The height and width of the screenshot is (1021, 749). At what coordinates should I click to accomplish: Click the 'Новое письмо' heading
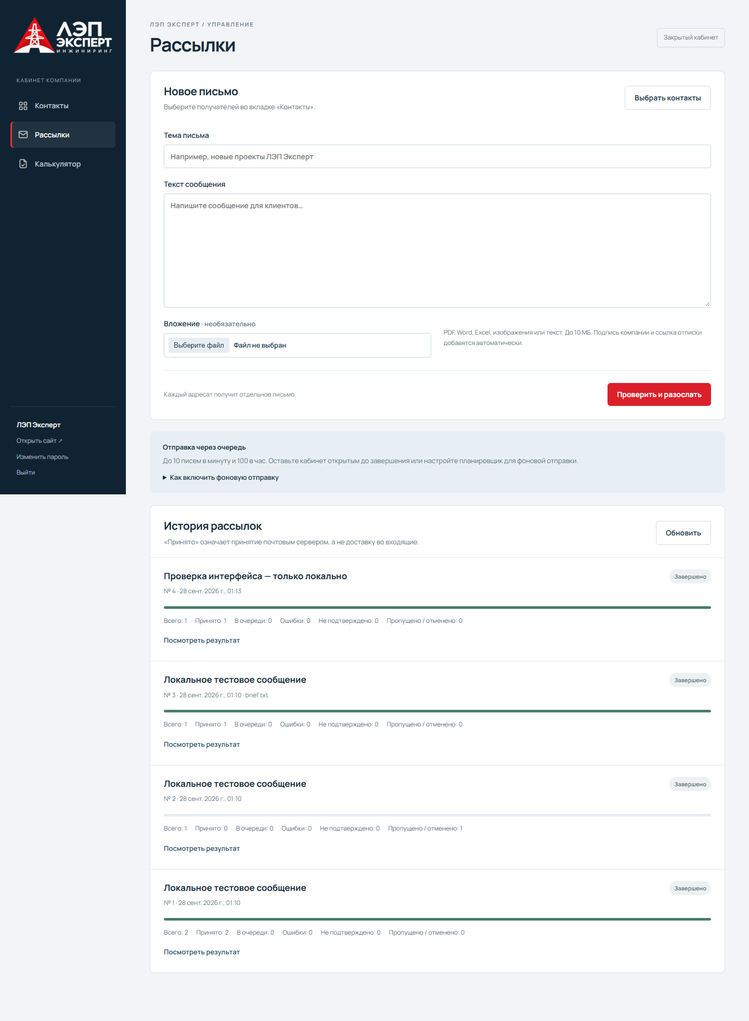pyautogui.click(x=201, y=92)
